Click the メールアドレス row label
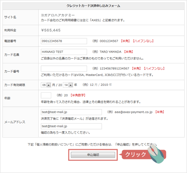 (14, 122)
